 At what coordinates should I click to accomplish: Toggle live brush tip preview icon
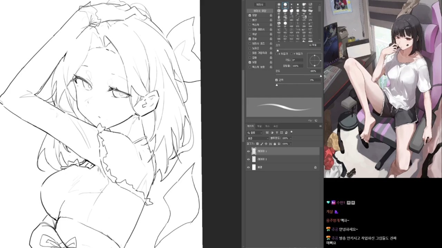coord(310,121)
